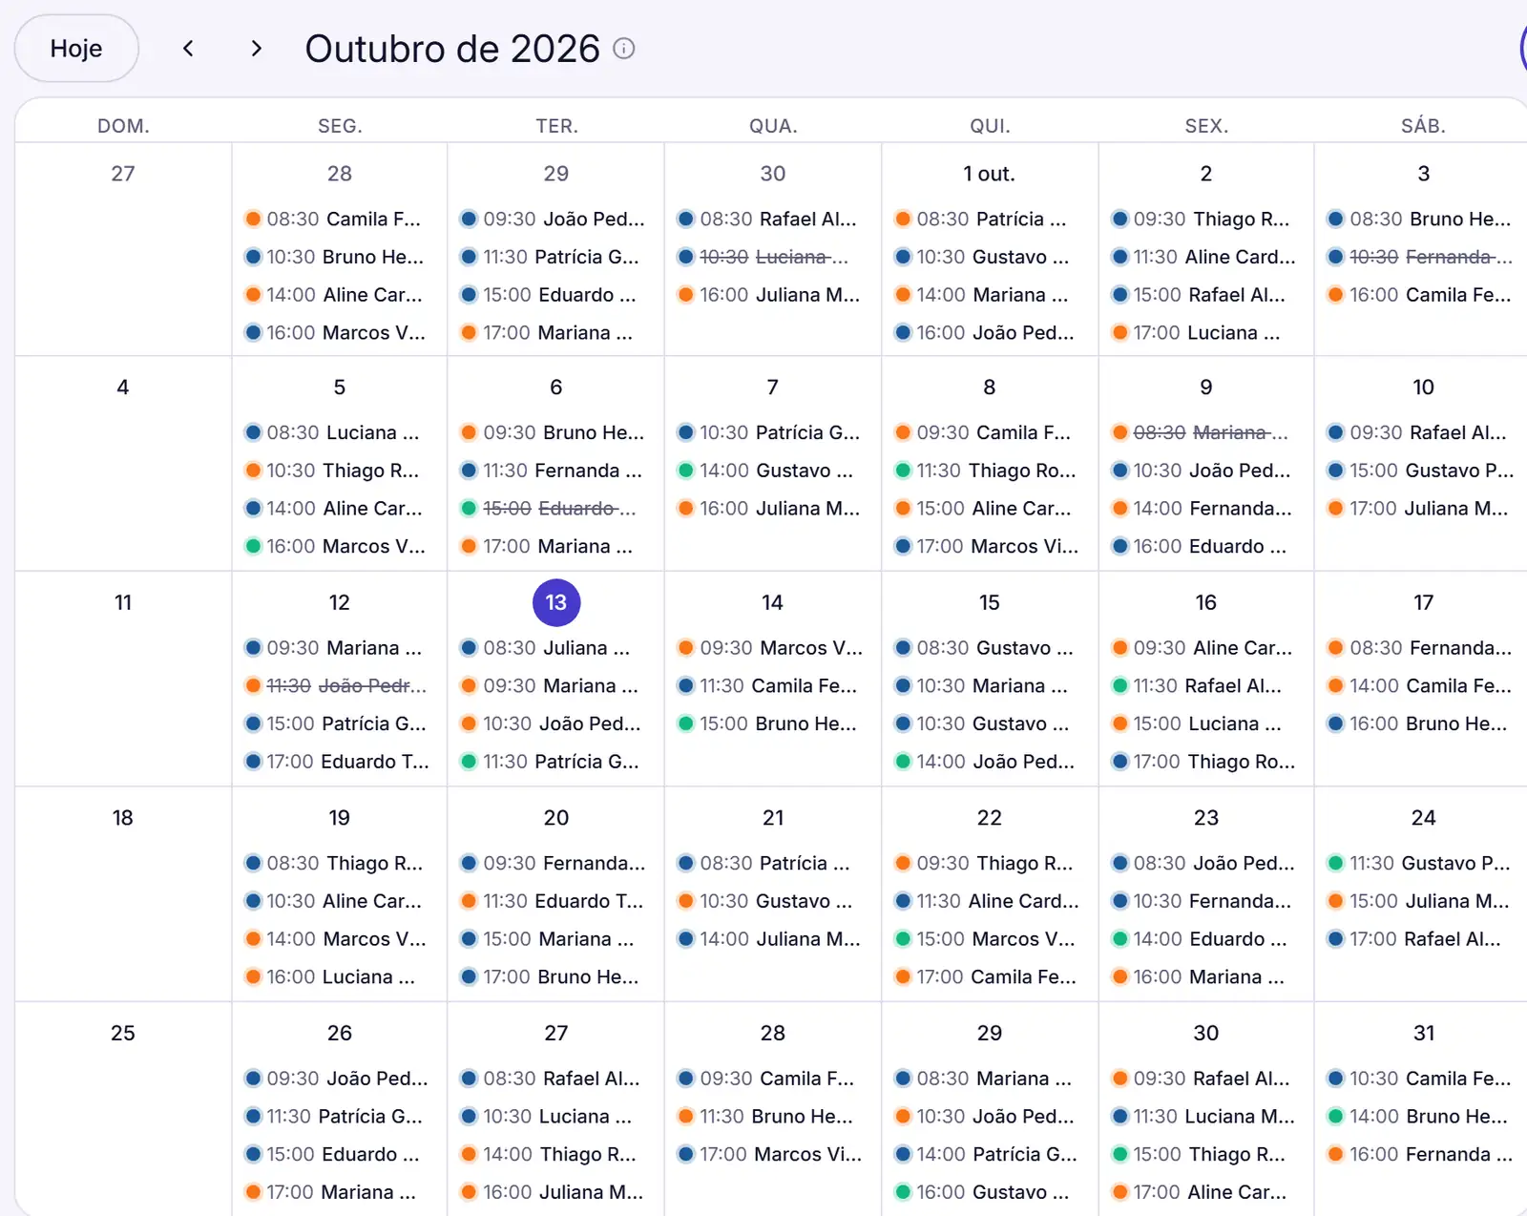Go to the next month arrow
Image resolution: width=1527 pixels, height=1216 pixels.
[x=256, y=49]
